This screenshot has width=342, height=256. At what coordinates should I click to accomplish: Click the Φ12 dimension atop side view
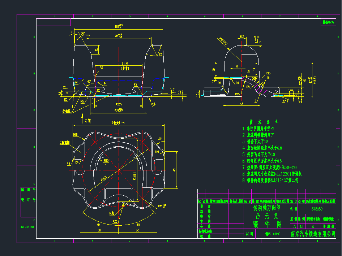point(241,36)
